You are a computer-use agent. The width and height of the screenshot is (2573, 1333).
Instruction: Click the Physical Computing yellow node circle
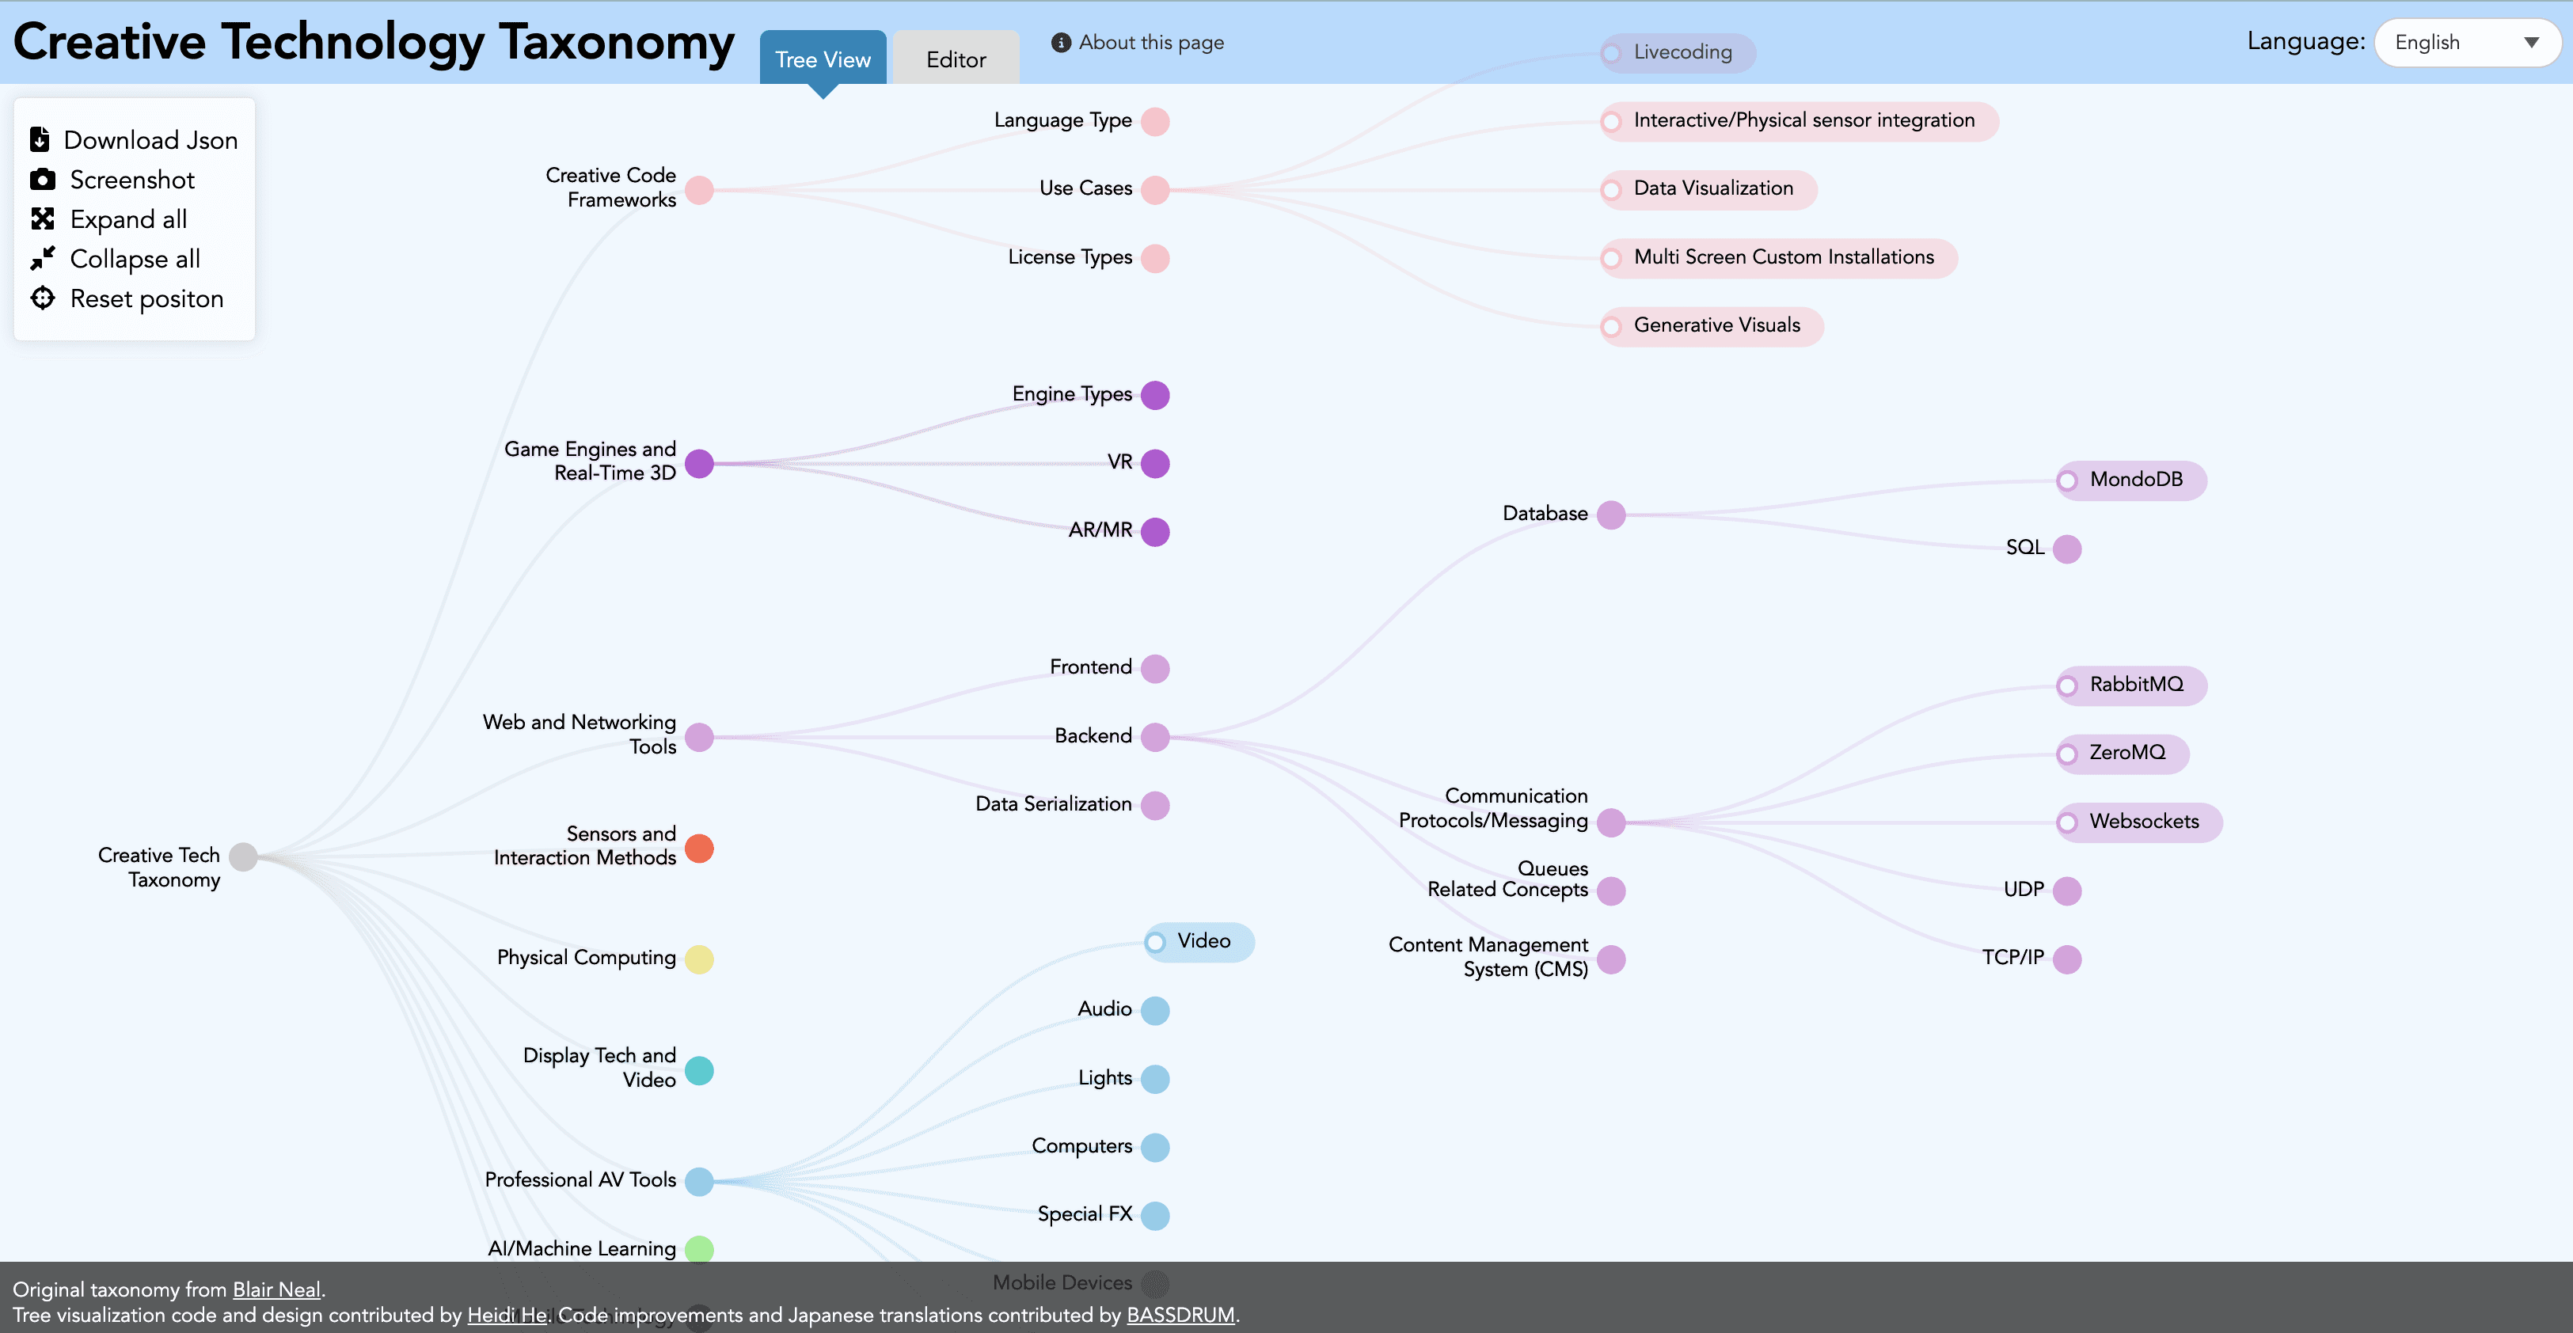699,959
